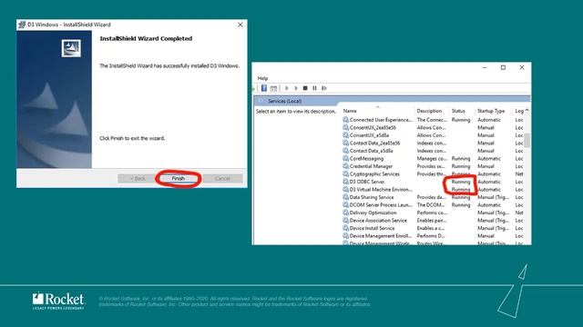Click the Log column header
Screen dimensions: 583x327
(x=519, y=111)
